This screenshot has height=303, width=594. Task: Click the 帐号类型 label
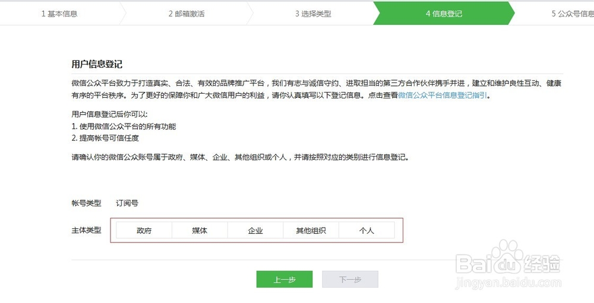[x=86, y=203]
